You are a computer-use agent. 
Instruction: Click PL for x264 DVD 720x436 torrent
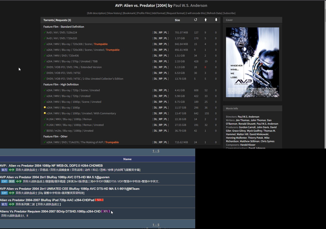(x=165, y=56)
